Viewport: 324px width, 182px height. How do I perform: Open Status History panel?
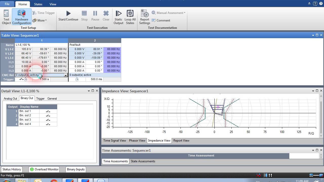pos(12,169)
